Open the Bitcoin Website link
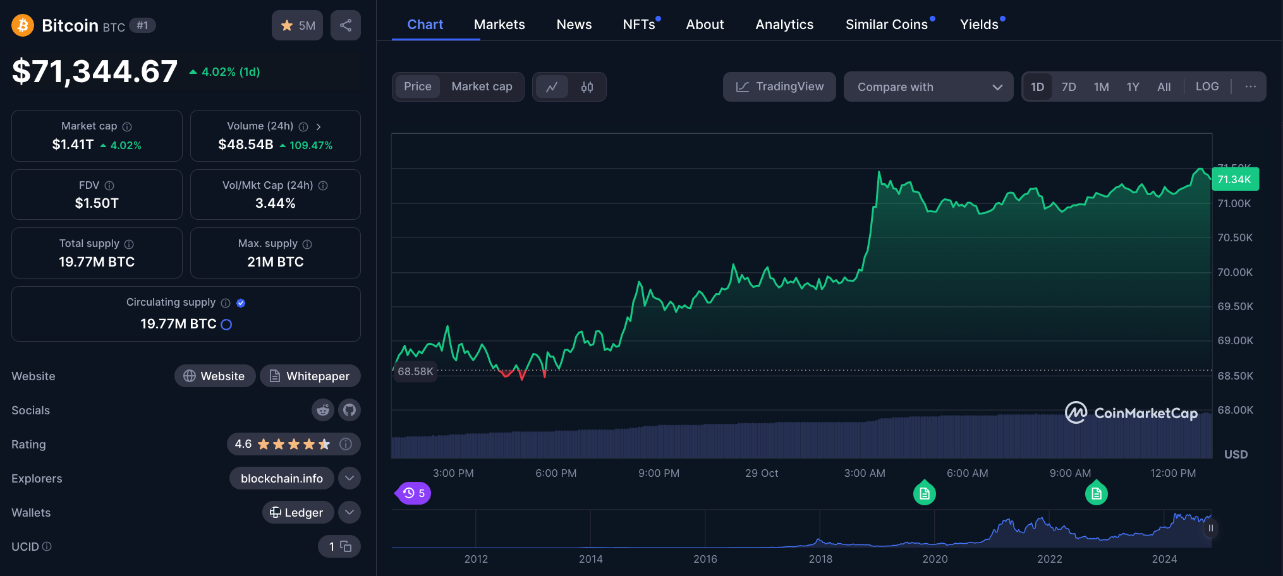Screen dimensions: 1283x576 [215, 376]
